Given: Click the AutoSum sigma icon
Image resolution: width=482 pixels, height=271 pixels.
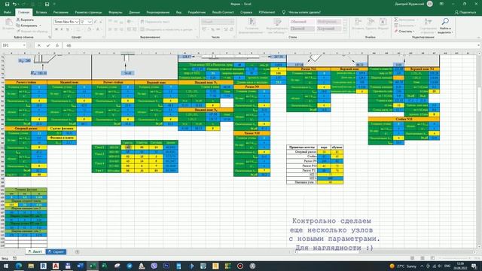Looking at the screenshot, I should 396,20.
